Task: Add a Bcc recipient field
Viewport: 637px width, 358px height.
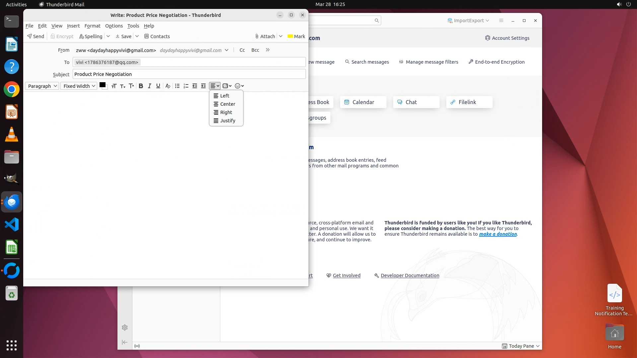Action: pos(255,50)
